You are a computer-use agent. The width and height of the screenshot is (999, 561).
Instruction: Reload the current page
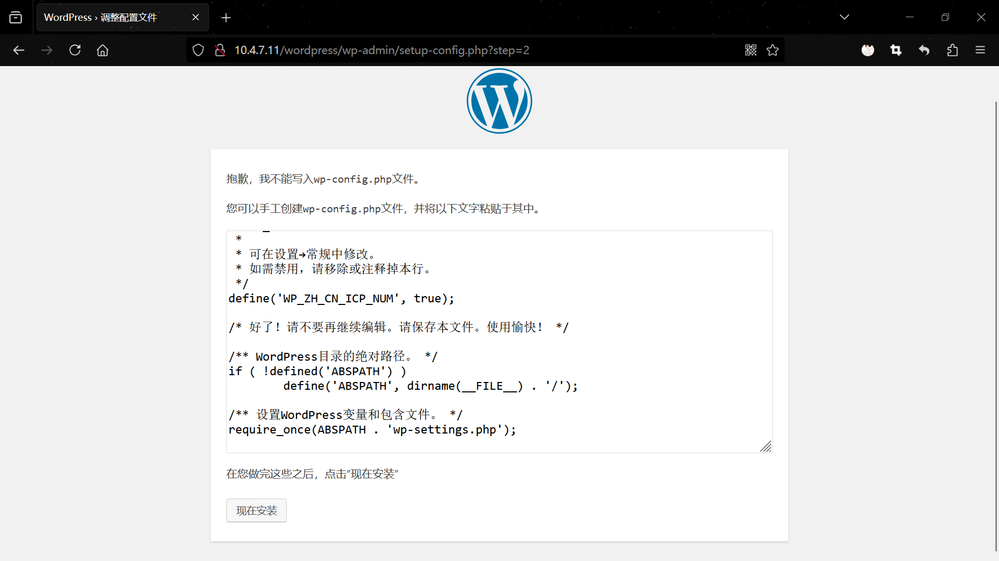click(x=75, y=50)
